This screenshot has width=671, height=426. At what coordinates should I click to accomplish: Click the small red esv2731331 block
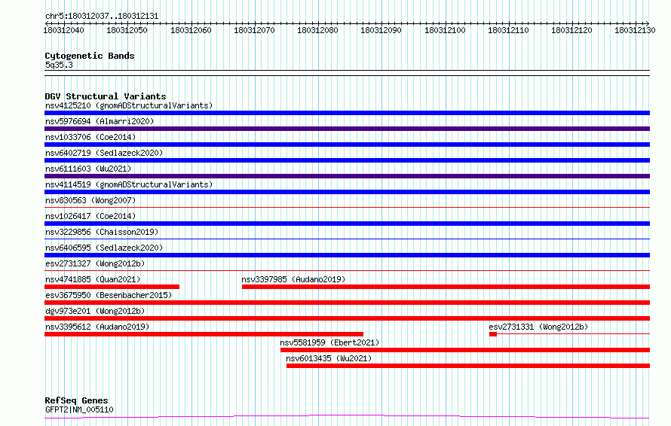[x=493, y=334]
